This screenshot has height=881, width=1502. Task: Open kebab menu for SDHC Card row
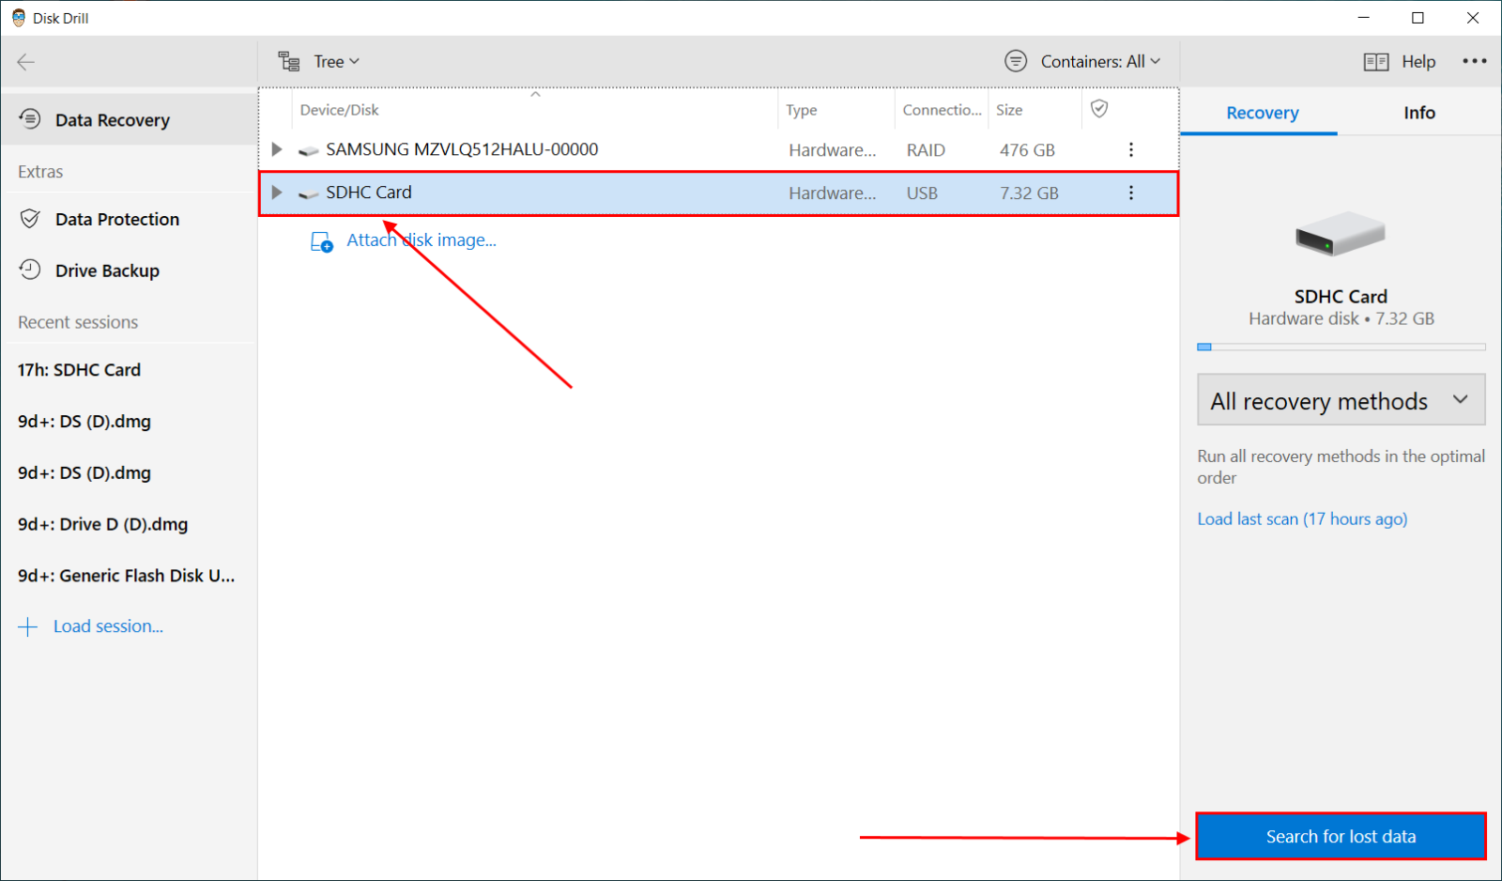[1130, 193]
